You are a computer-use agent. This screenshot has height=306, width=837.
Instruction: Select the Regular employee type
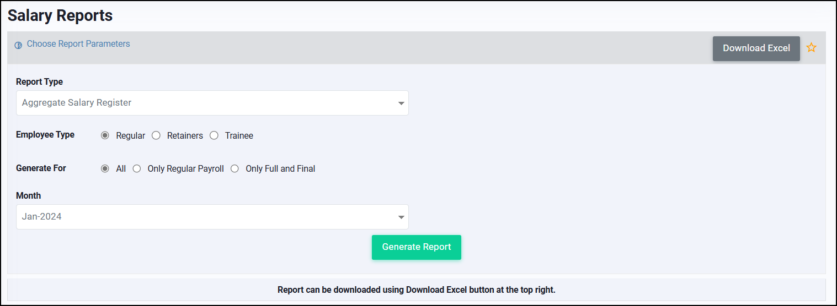coord(105,135)
